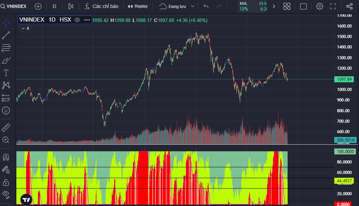Click the H1099.88 high value
The image size is (359, 206).
(120, 21)
